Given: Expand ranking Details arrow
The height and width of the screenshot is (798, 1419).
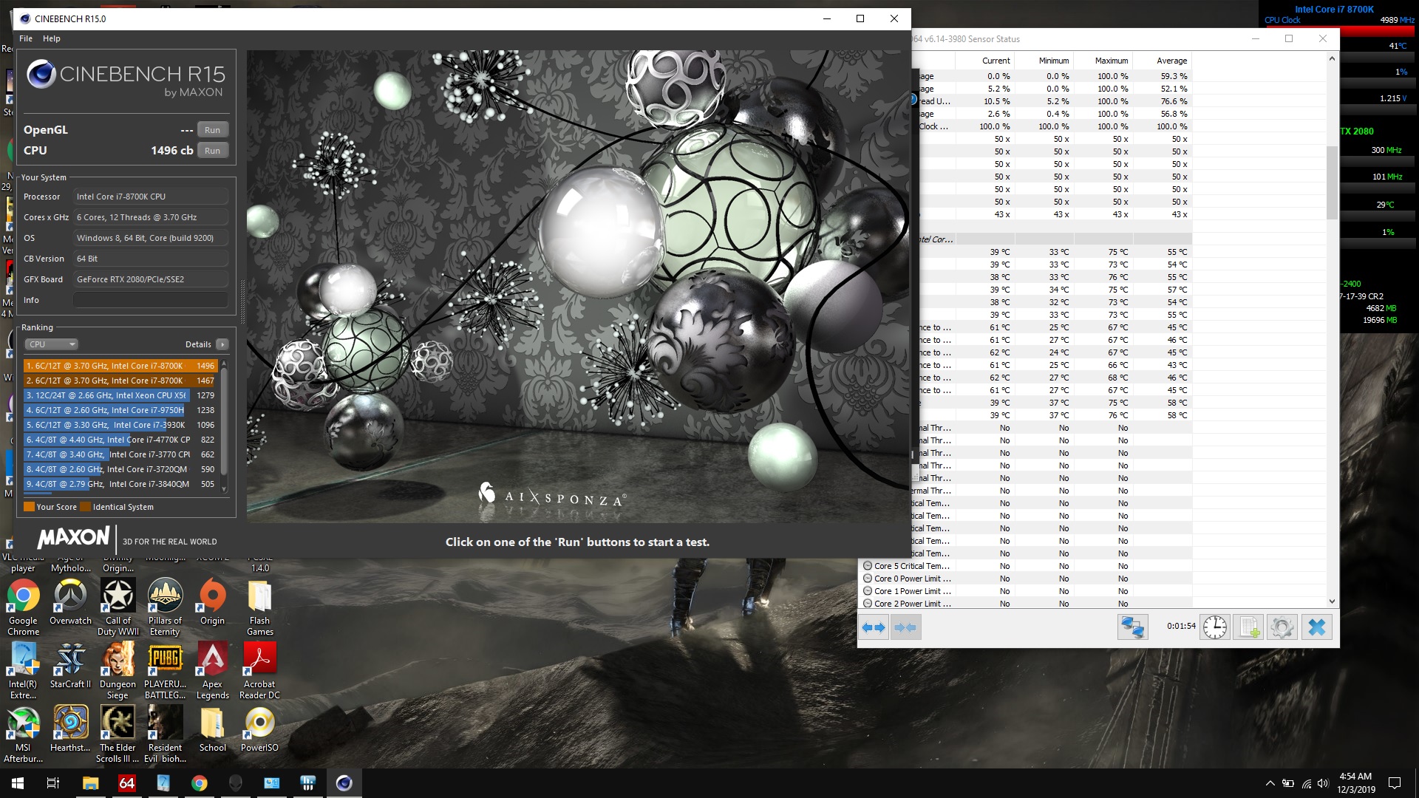Looking at the screenshot, I should [x=222, y=344].
